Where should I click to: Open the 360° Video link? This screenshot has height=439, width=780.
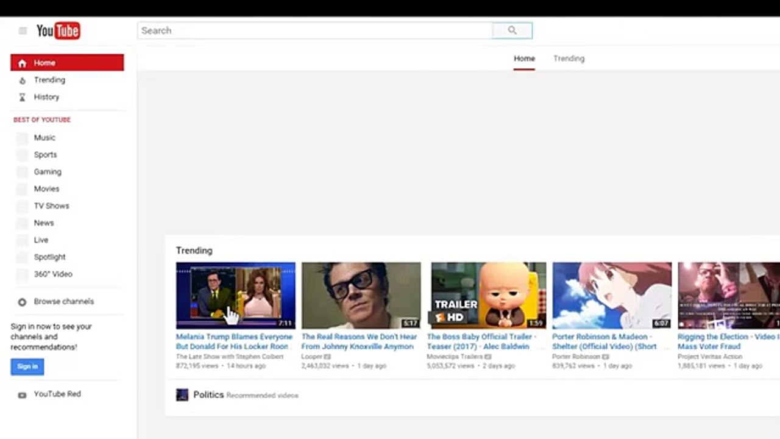coord(53,274)
